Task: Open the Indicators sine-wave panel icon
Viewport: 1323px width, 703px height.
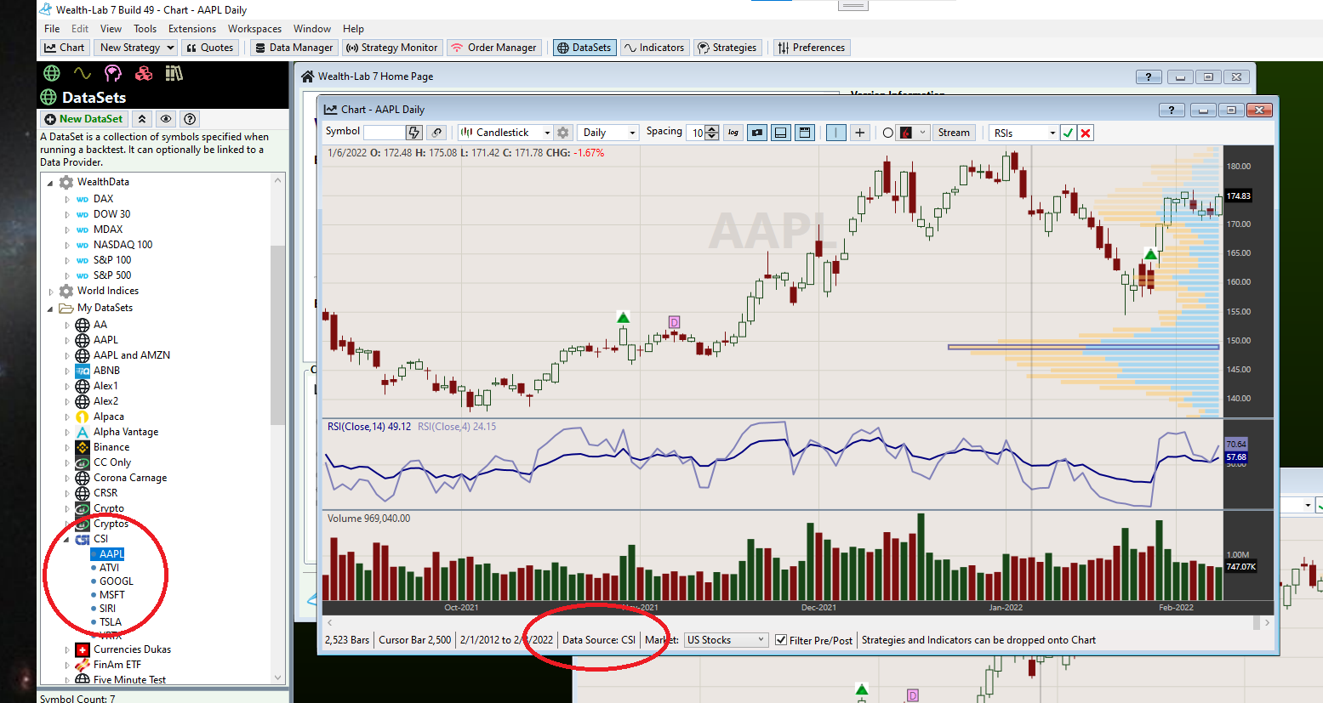Action: [x=83, y=73]
